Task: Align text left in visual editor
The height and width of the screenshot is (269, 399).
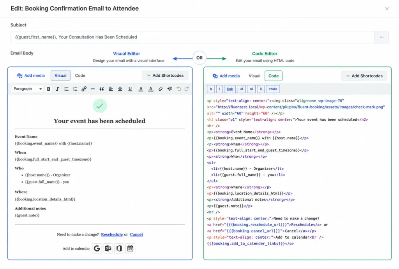Action: 111,89
